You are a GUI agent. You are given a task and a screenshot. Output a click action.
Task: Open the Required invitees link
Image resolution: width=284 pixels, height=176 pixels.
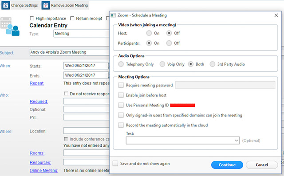[x=39, y=102]
